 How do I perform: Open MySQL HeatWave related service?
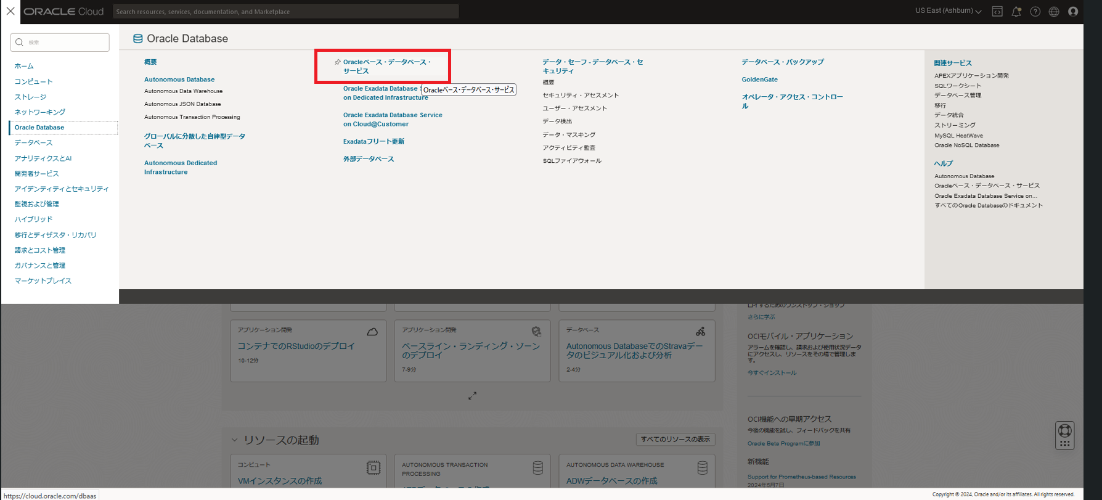click(x=958, y=136)
